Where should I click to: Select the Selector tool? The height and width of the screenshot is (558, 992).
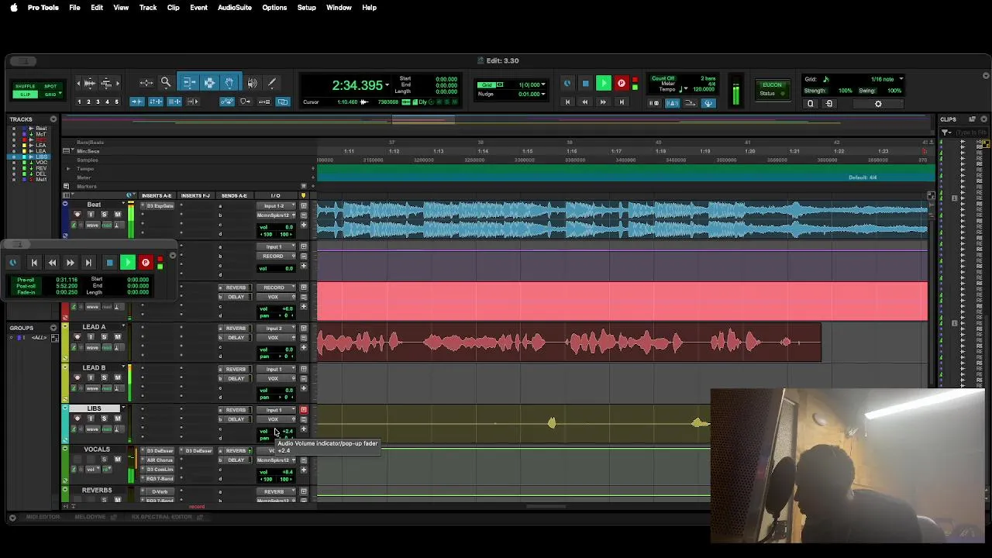(x=210, y=82)
